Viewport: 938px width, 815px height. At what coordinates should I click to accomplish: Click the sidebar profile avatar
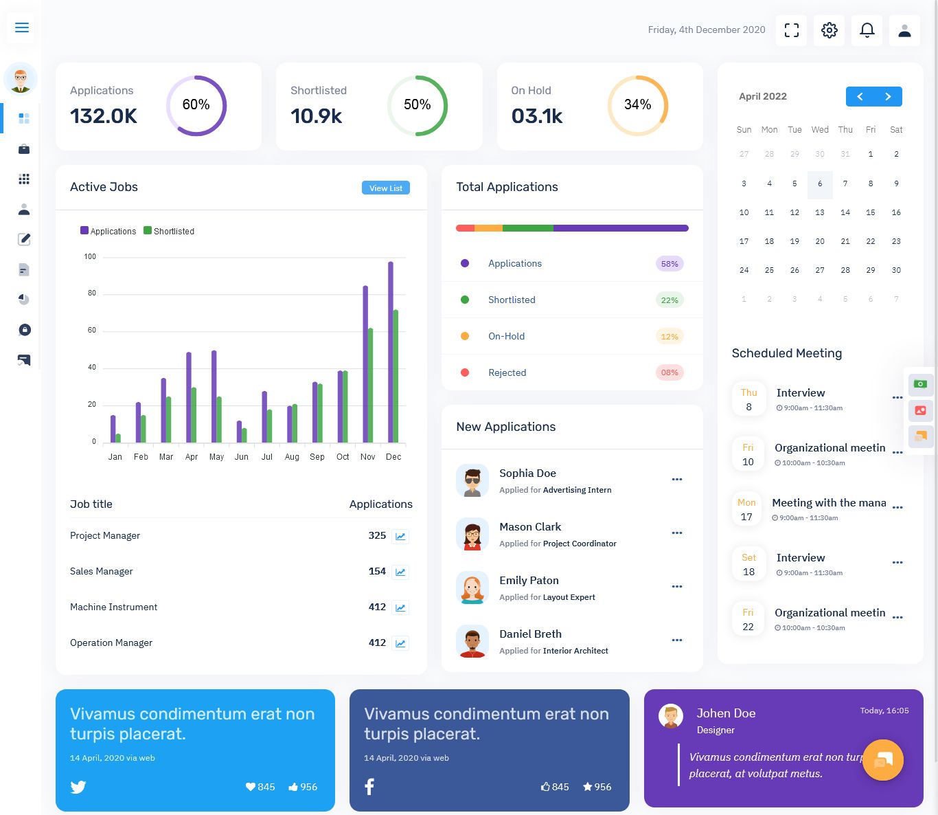click(21, 79)
